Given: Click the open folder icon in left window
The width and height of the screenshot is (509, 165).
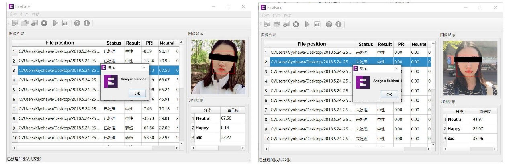Looking at the screenshot, I should (x=25, y=23).
